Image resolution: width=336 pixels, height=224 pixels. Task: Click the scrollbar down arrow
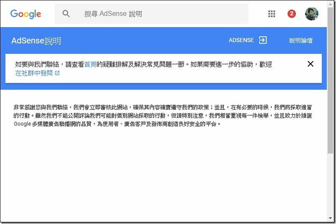331,219
